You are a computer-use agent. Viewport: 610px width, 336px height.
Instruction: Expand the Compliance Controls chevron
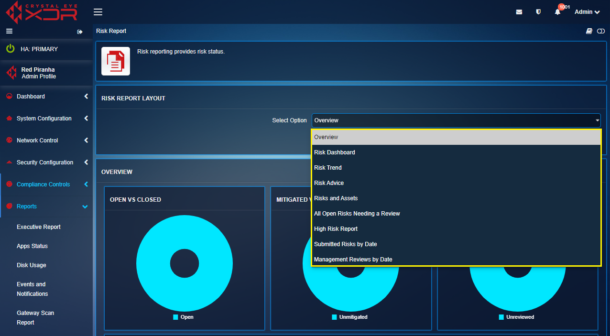pyautogui.click(x=86, y=184)
